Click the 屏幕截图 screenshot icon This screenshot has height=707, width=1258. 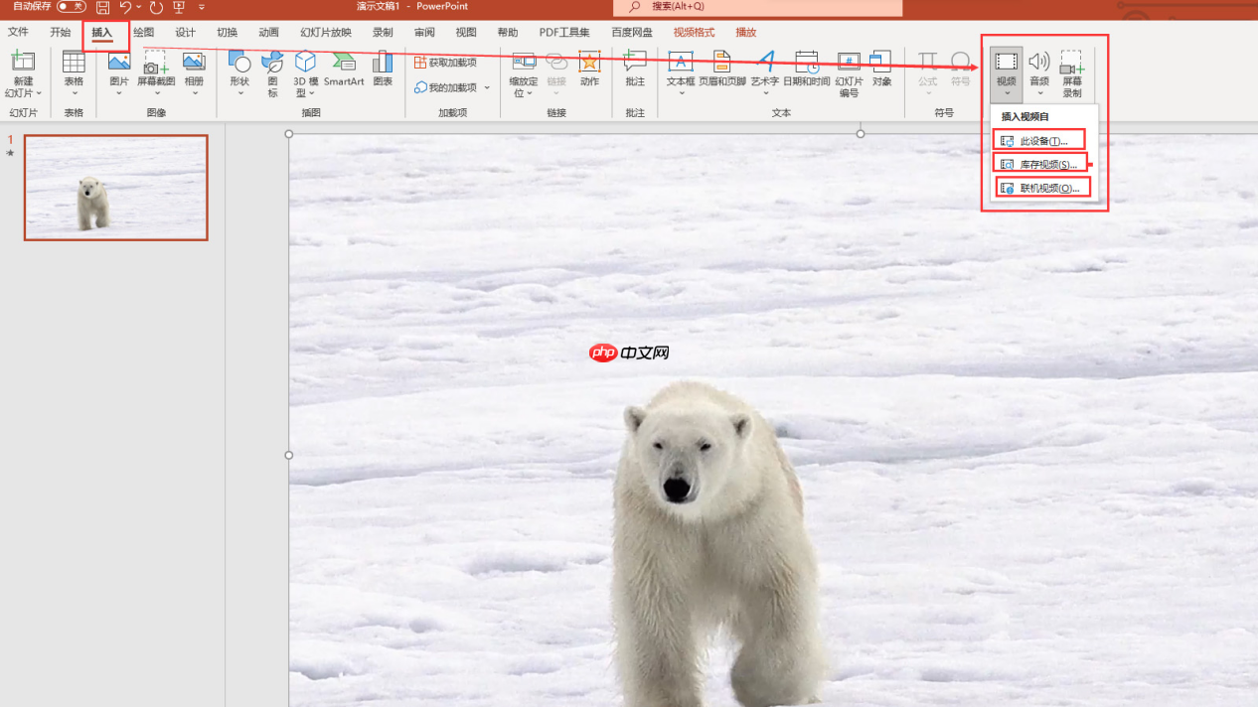click(156, 63)
